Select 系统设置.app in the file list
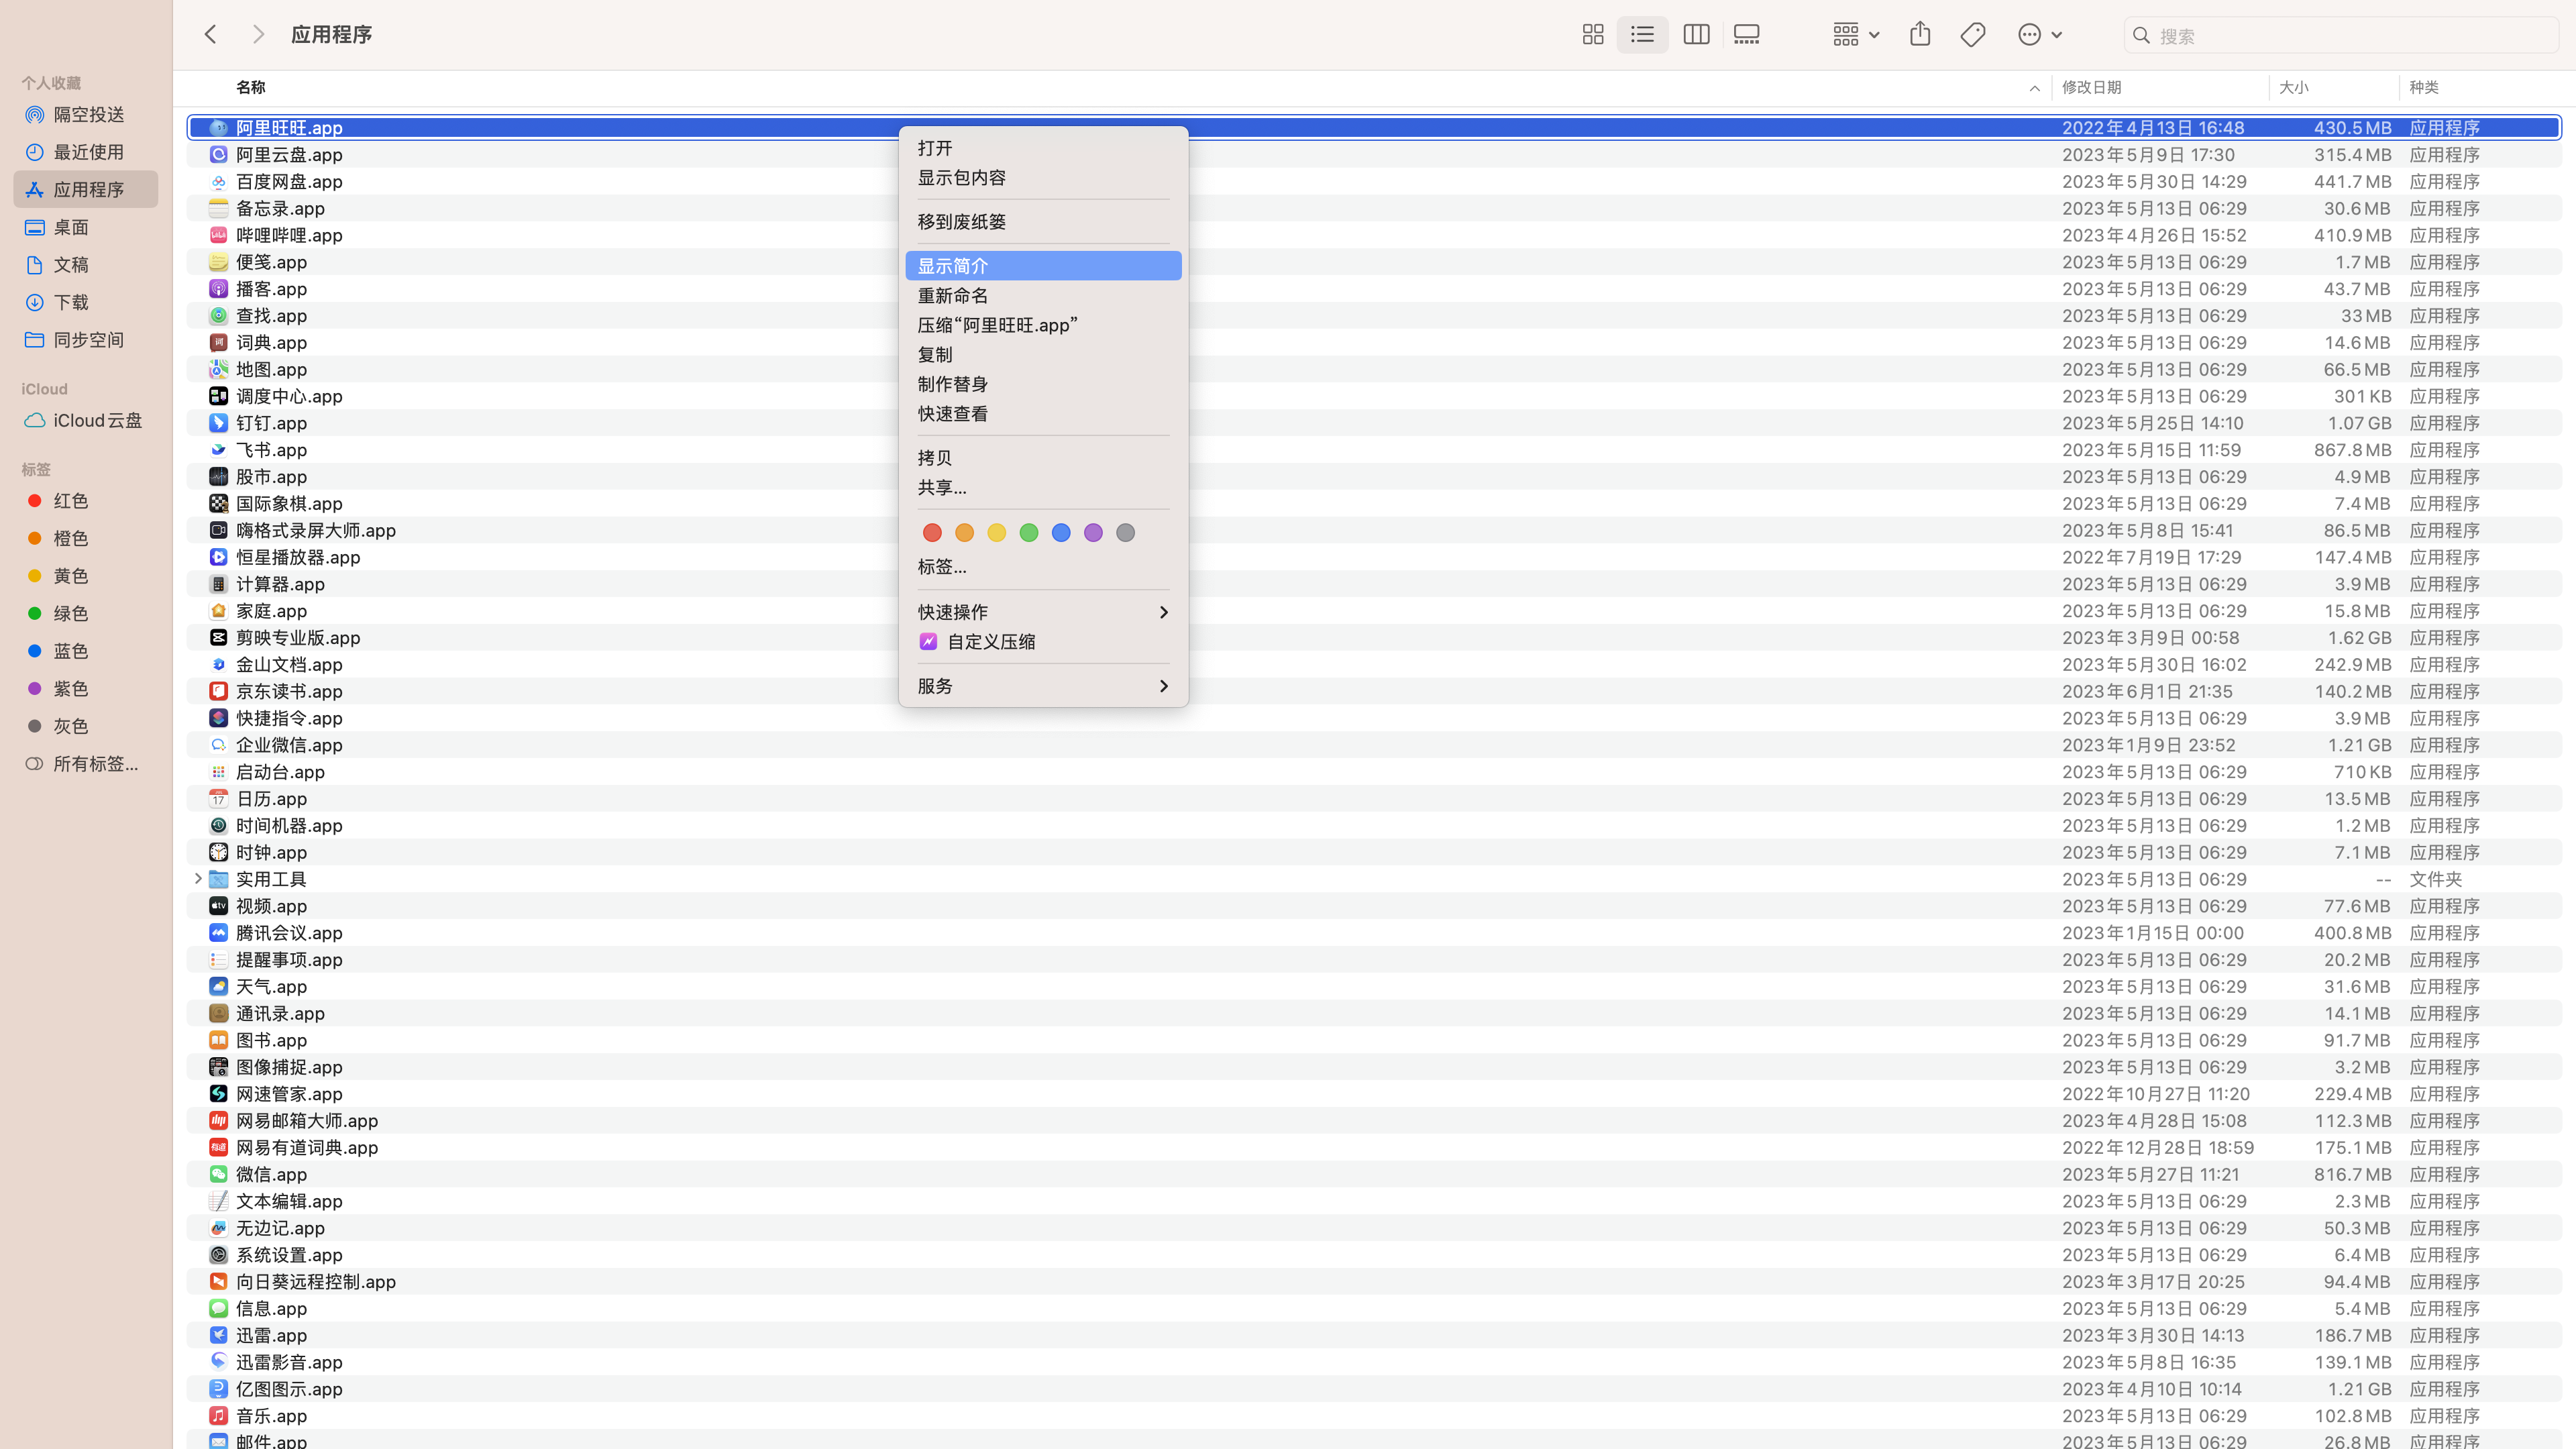 click(x=1374, y=1255)
